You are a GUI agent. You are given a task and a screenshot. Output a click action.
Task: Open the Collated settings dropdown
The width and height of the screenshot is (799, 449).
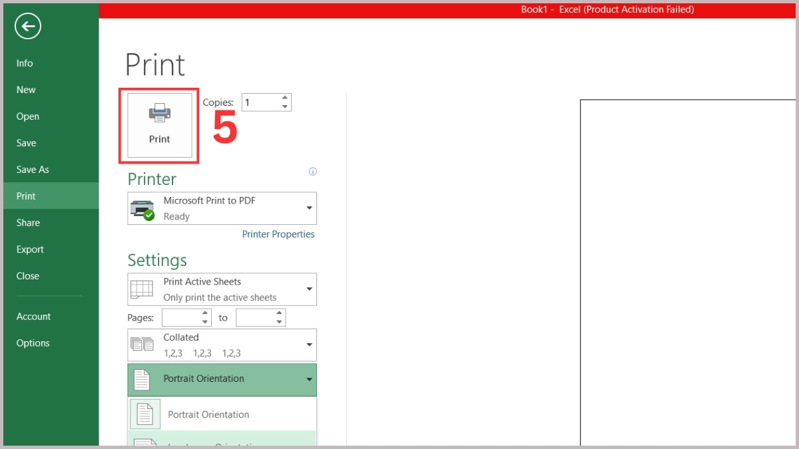tap(308, 344)
